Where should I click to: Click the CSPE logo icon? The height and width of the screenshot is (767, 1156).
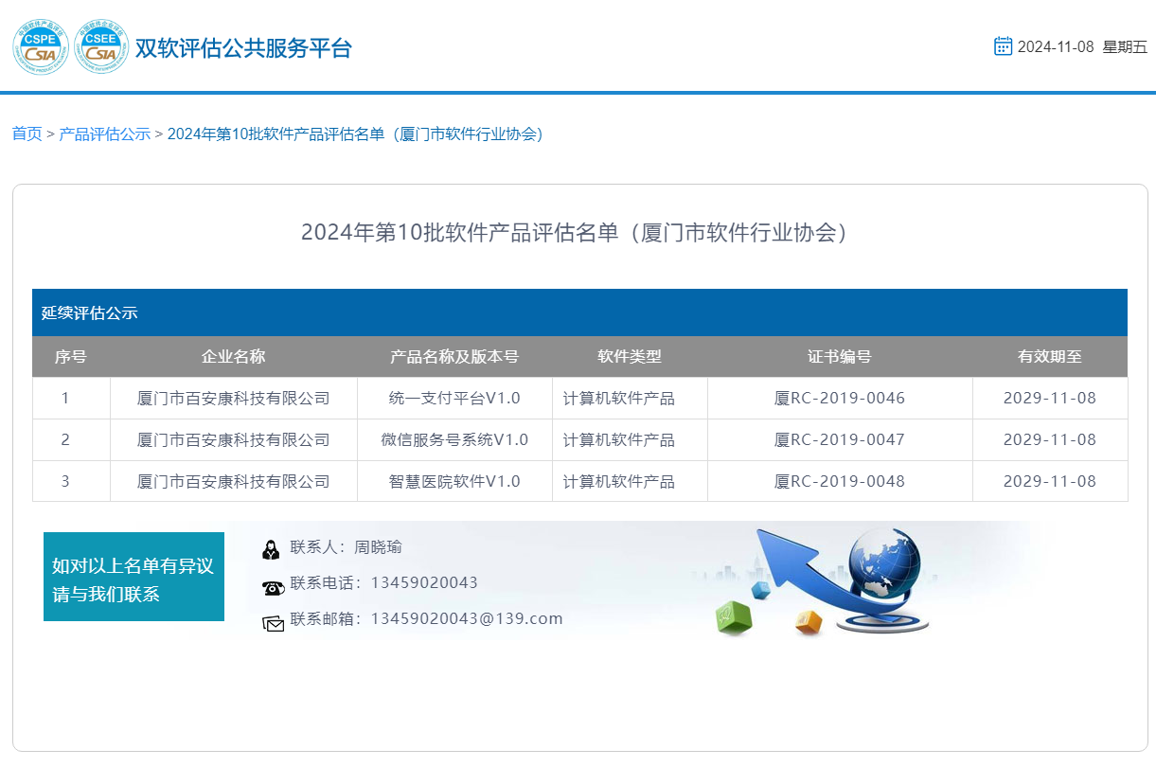tap(42, 47)
